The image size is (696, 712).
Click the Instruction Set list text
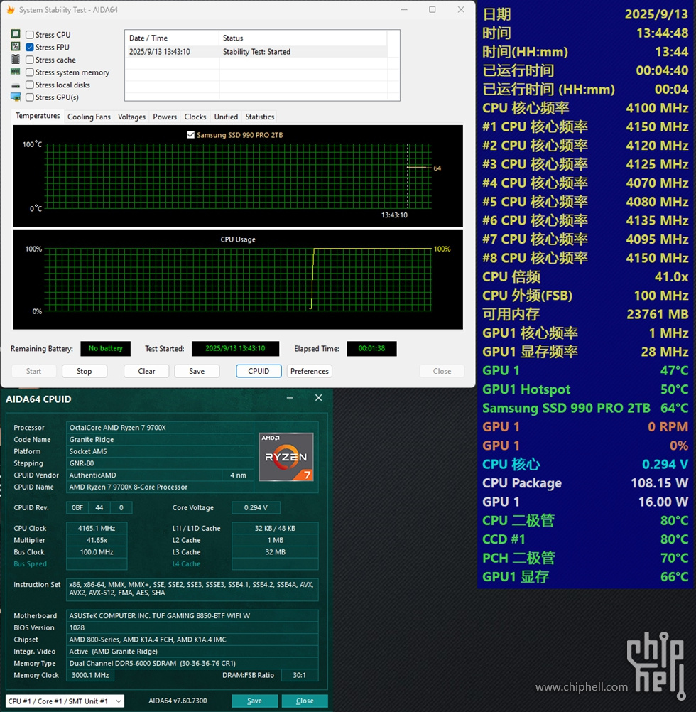pyautogui.click(x=192, y=589)
